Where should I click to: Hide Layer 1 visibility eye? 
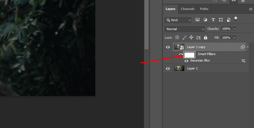[168, 68]
